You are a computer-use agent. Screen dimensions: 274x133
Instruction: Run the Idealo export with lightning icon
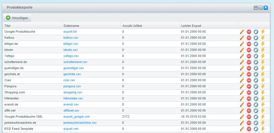pos(263,50)
